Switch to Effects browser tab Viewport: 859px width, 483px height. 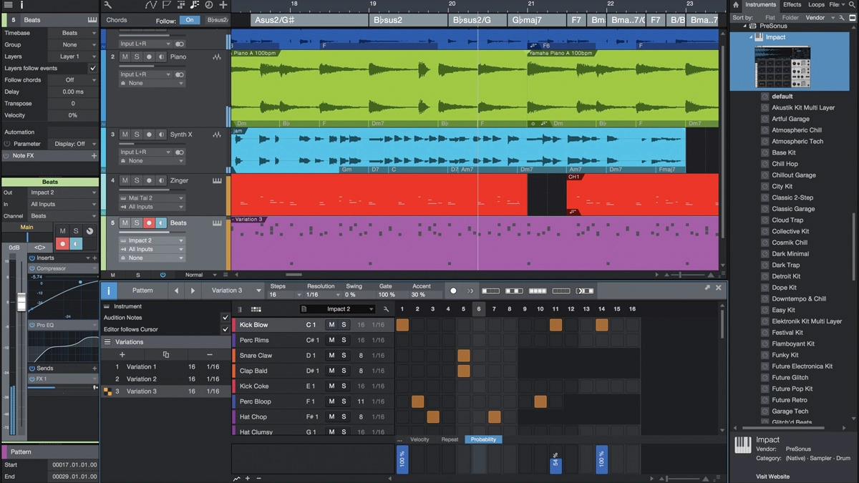(x=792, y=5)
